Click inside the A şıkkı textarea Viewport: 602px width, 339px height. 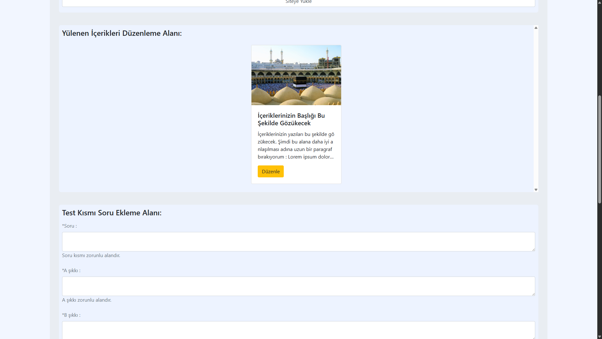click(298, 286)
